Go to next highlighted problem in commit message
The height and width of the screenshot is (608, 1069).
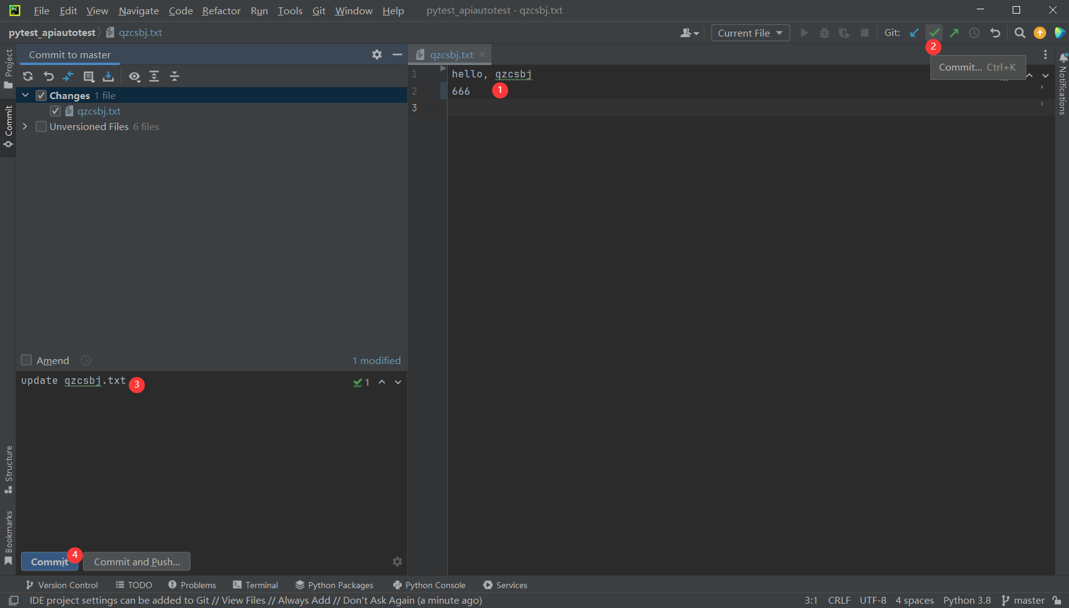tap(398, 382)
